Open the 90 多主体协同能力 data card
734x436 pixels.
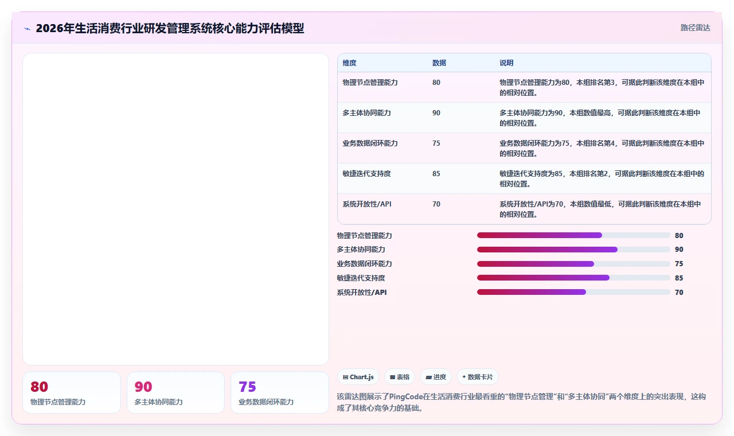coord(175,392)
